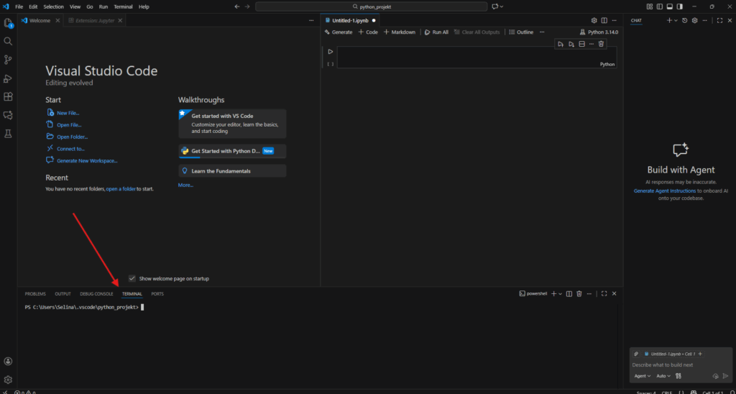The image size is (736, 394).
Task: Run the notebook cell with play icon
Action: (330, 52)
